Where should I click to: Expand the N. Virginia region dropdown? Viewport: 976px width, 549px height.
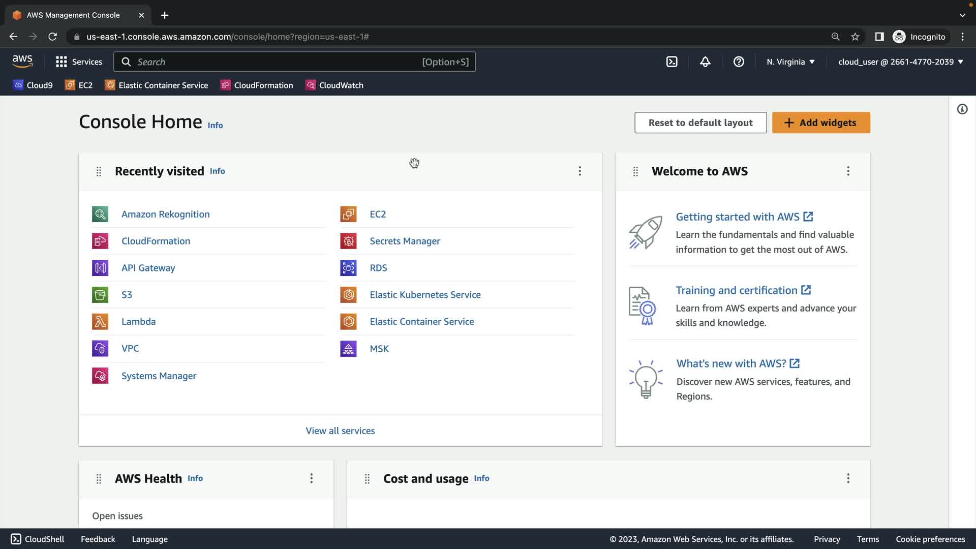[790, 62]
